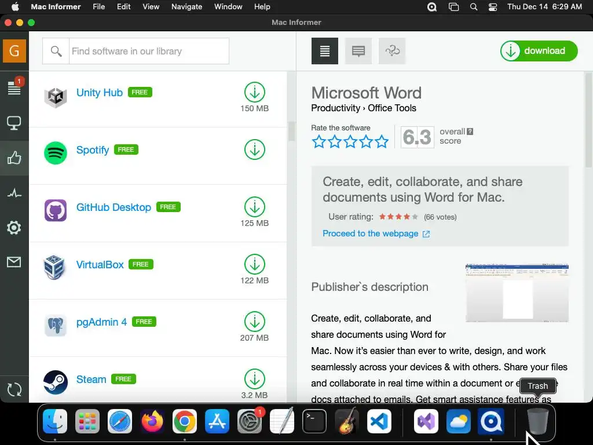Click the GitHub Desktop app icon
The height and width of the screenshot is (445, 593).
point(56,210)
